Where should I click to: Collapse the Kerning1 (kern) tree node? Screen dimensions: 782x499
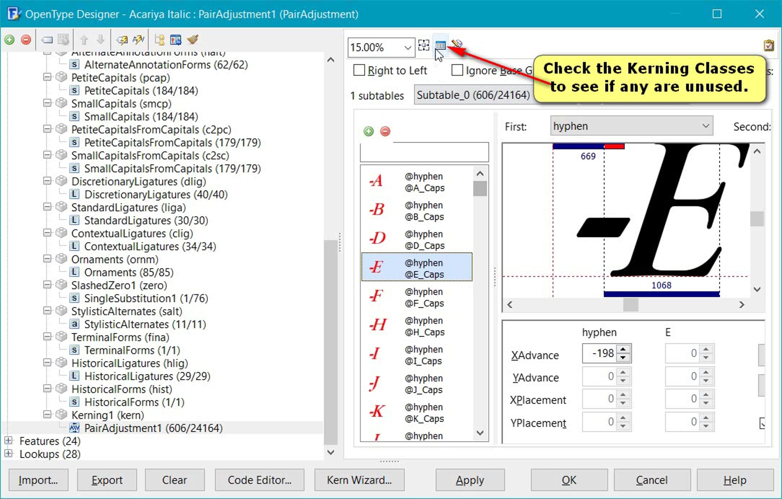[x=47, y=415]
